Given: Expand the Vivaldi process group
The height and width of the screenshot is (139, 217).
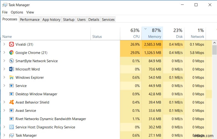Looking at the screenshot, I should [4, 44].
